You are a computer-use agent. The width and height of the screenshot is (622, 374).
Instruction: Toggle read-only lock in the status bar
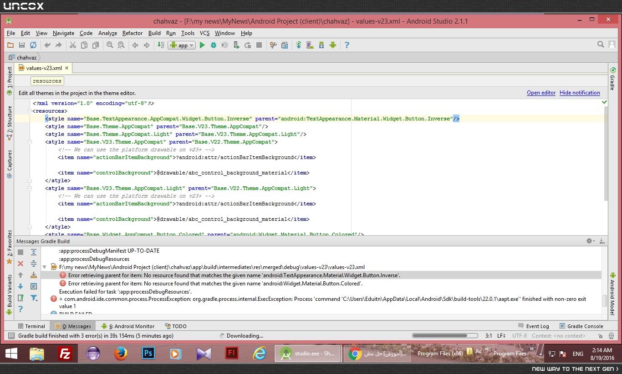600,336
